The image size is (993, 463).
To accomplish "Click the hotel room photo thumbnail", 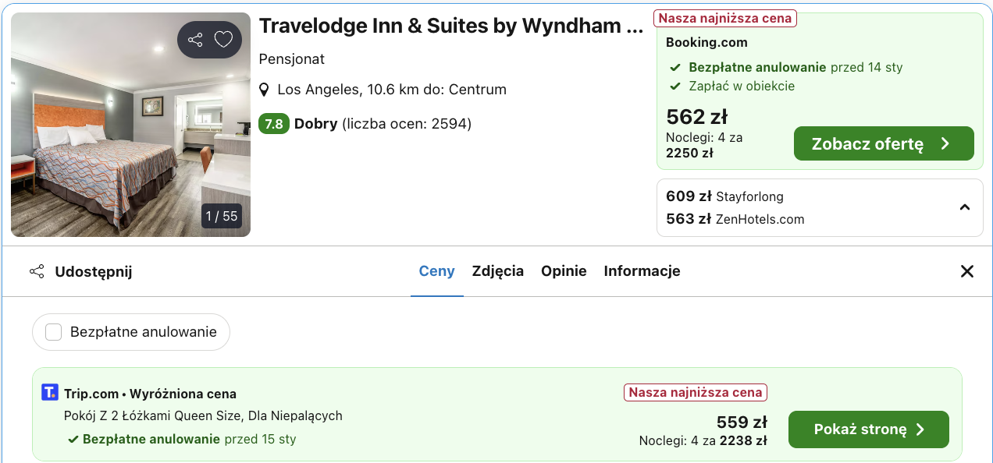I will [130, 124].
